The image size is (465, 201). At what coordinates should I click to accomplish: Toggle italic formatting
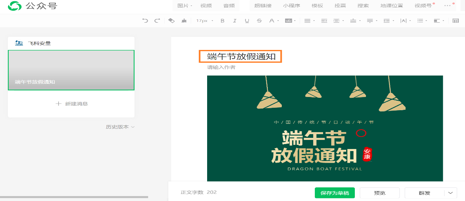(235, 21)
